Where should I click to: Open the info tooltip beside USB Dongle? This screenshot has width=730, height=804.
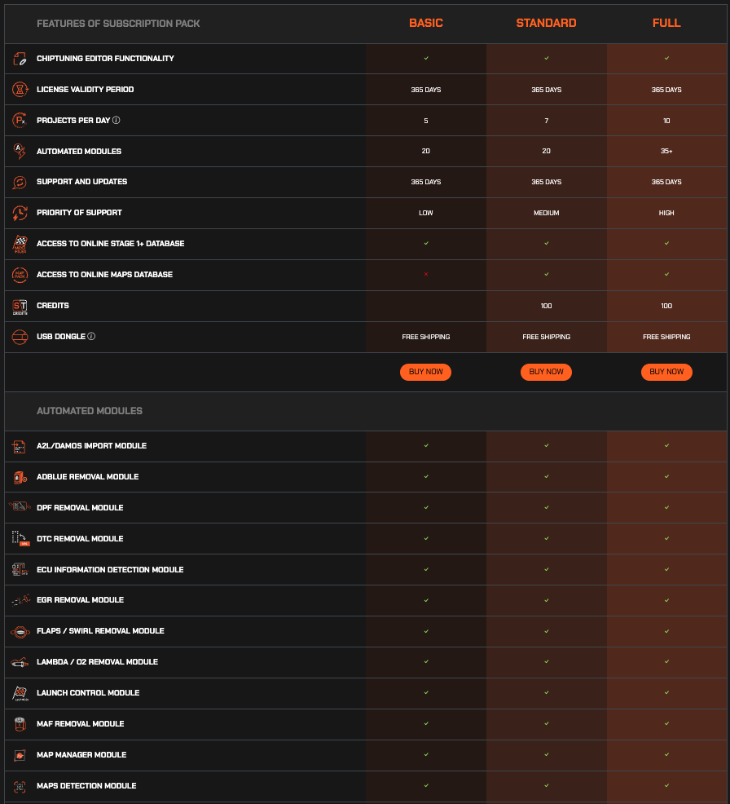(91, 337)
